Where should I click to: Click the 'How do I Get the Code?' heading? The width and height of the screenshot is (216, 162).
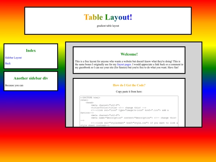pyautogui.click(x=129, y=85)
